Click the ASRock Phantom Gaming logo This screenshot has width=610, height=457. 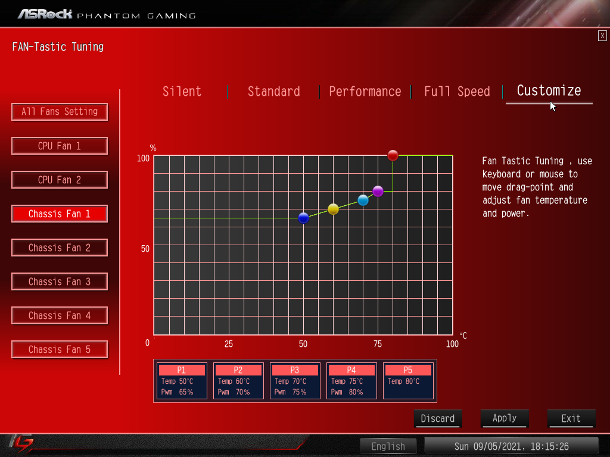[107, 14]
